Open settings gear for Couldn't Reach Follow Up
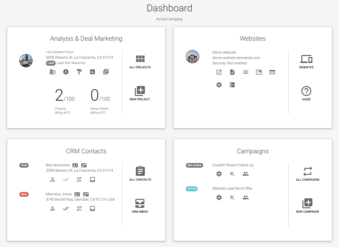The width and height of the screenshot is (339, 247). pos(219,174)
